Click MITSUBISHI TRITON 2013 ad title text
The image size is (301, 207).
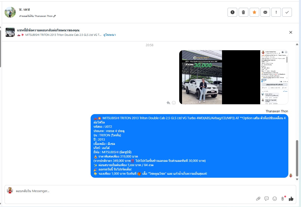[63, 35]
